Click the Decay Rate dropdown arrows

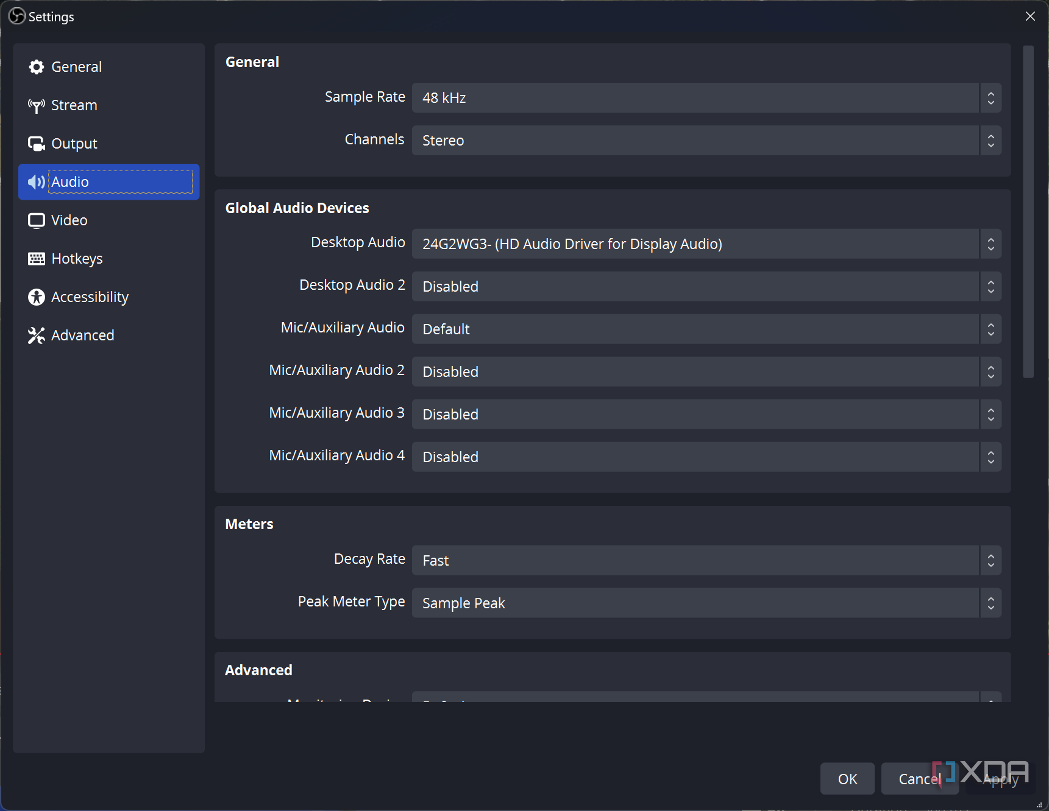[991, 561]
